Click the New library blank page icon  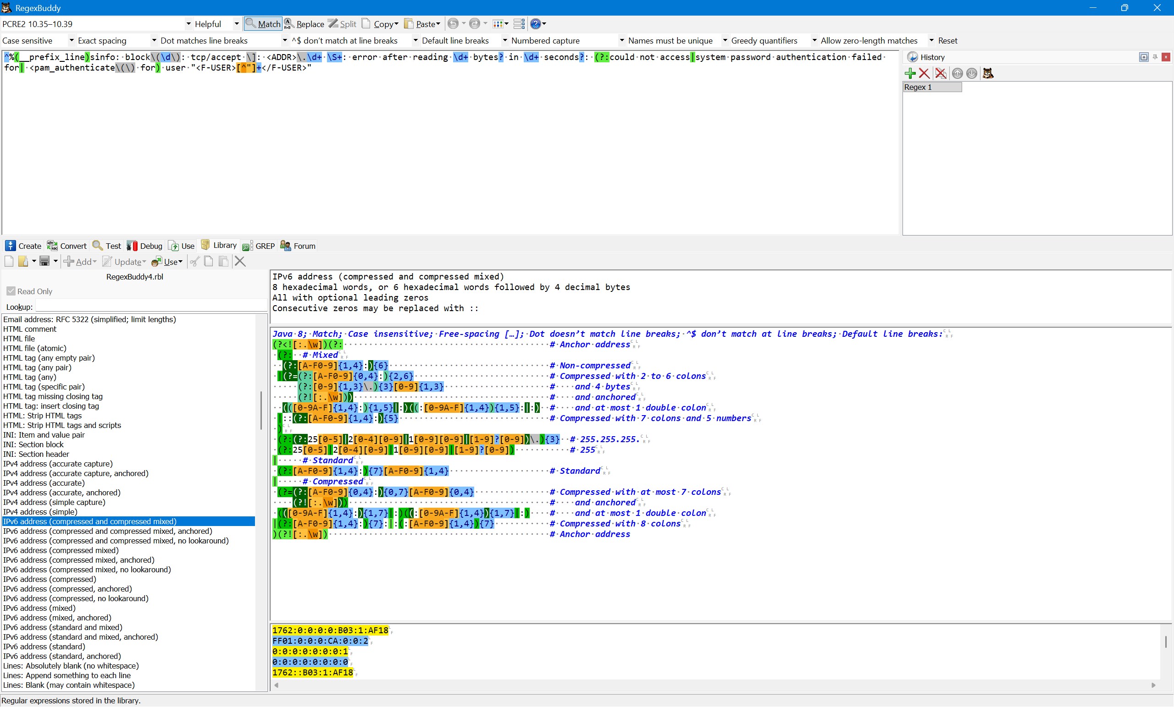[9, 261]
